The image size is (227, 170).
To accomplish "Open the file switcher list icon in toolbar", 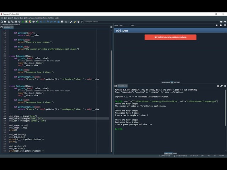I will (16, 22).
